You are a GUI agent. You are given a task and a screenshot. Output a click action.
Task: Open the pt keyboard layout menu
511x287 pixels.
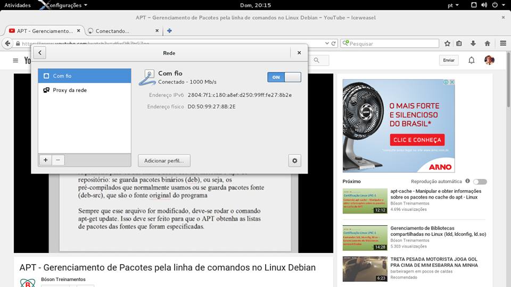pos(453,5)
